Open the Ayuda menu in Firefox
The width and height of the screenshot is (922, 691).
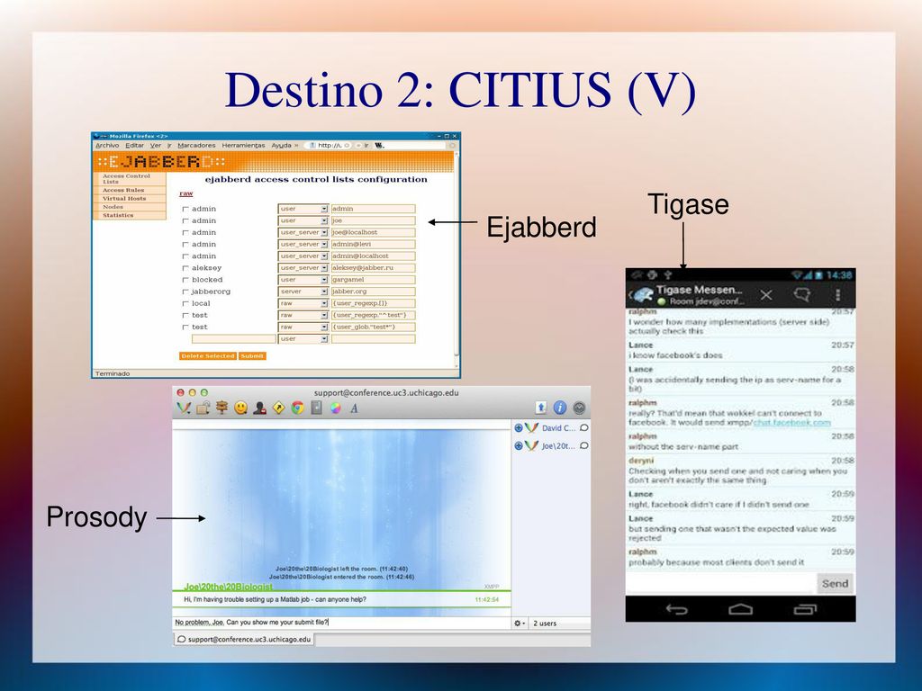tap(281, 145)
